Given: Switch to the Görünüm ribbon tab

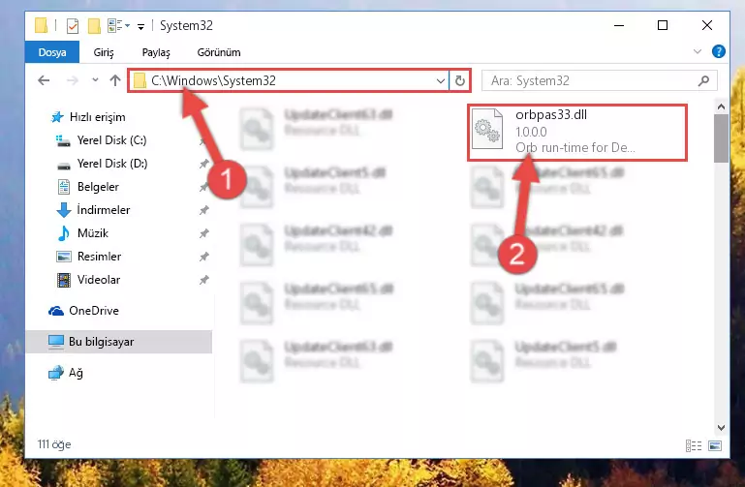Looking at the screenshot, I should tap(219, 52).
